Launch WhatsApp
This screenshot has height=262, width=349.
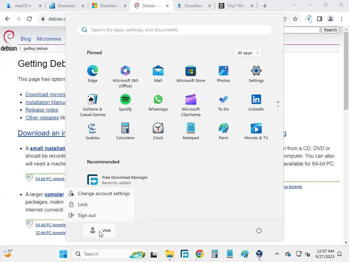[x=158, y=102]
